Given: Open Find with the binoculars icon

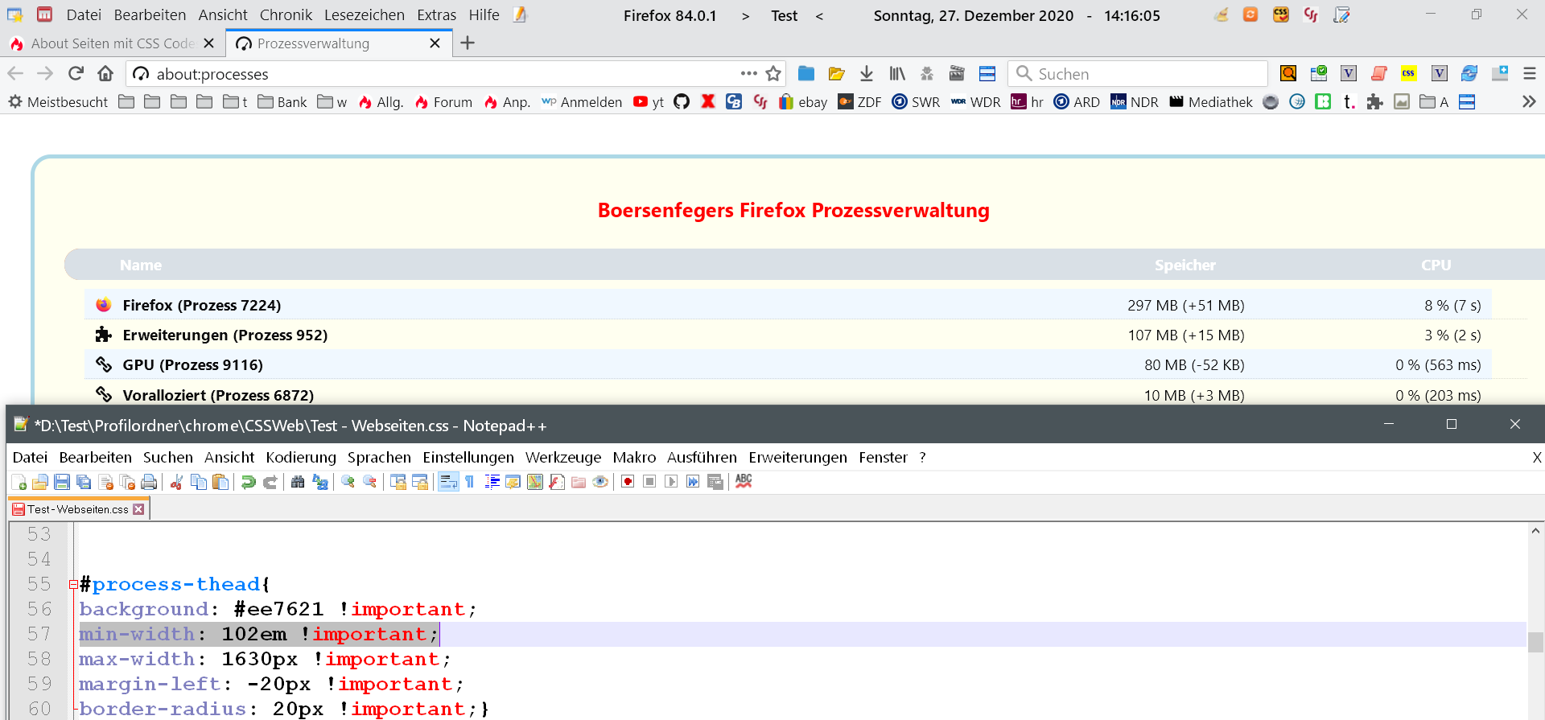Looking at the screenshot, I should click(298, 482).
